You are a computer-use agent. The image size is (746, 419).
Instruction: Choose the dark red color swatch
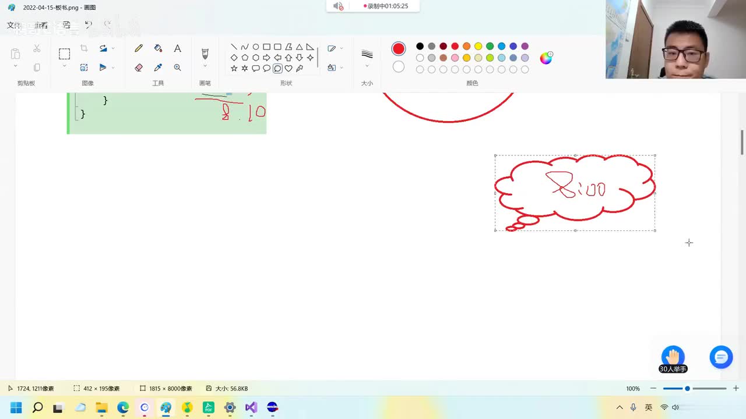[443, 47]
